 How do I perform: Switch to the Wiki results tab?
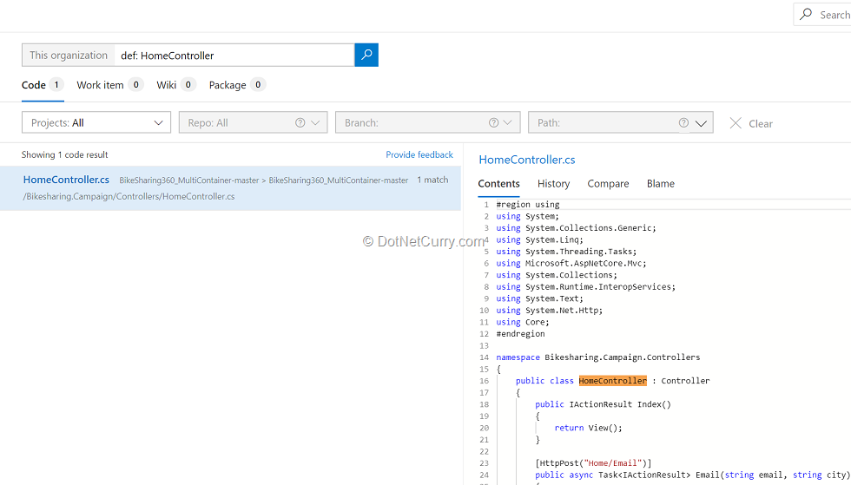(166, 85)
